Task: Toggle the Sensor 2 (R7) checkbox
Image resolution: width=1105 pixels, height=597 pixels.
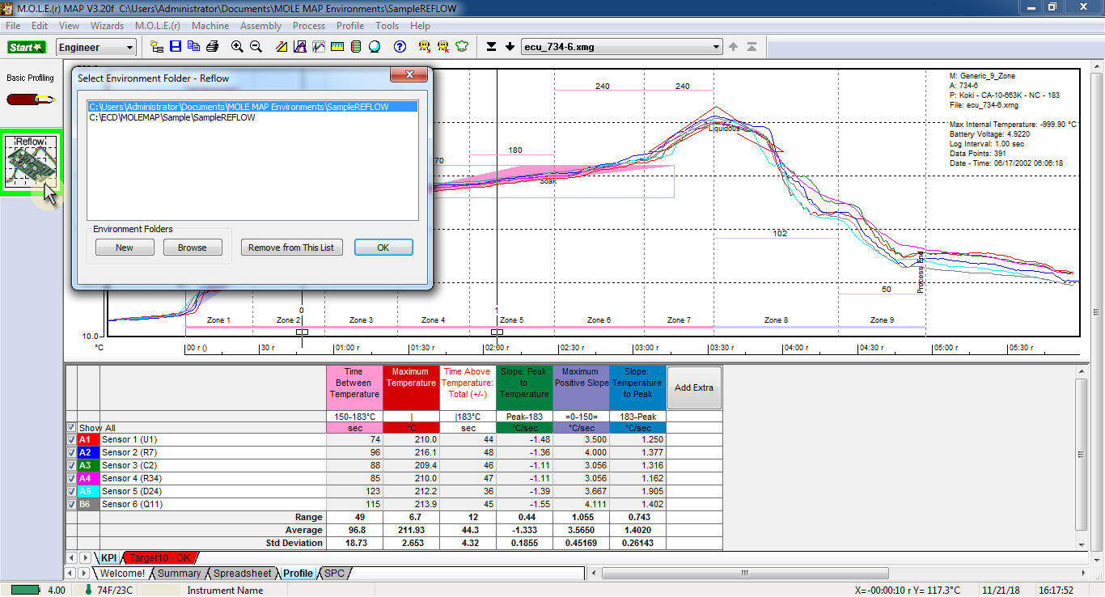Action: (x=71, y=452)
